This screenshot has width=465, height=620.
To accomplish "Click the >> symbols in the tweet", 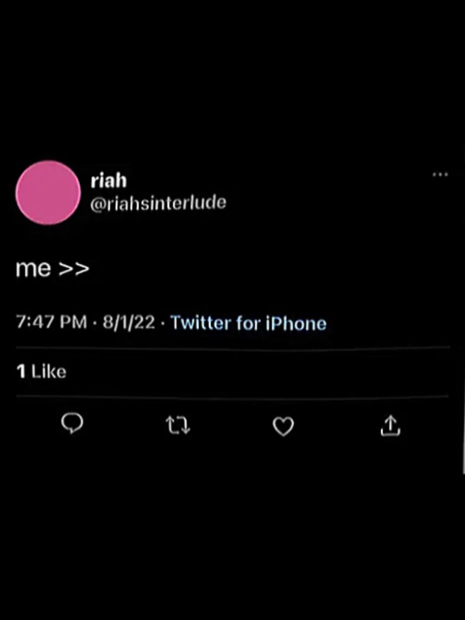I will point(74,268).
